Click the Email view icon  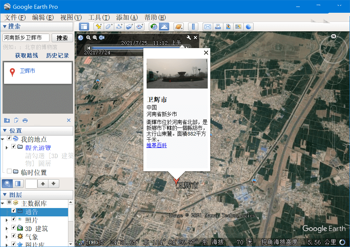point(208,27)
